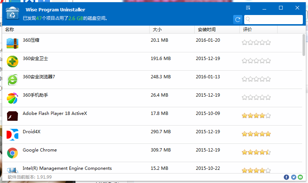Sort by 名称 column header

pos(76,30)
